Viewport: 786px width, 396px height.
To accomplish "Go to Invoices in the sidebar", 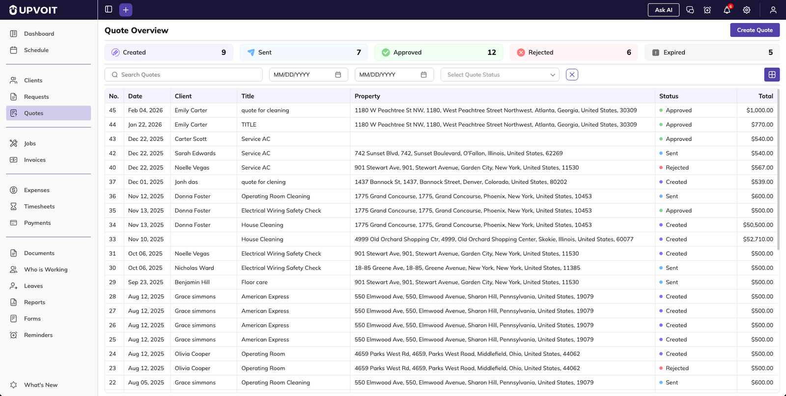I will (x=35, y=160).
